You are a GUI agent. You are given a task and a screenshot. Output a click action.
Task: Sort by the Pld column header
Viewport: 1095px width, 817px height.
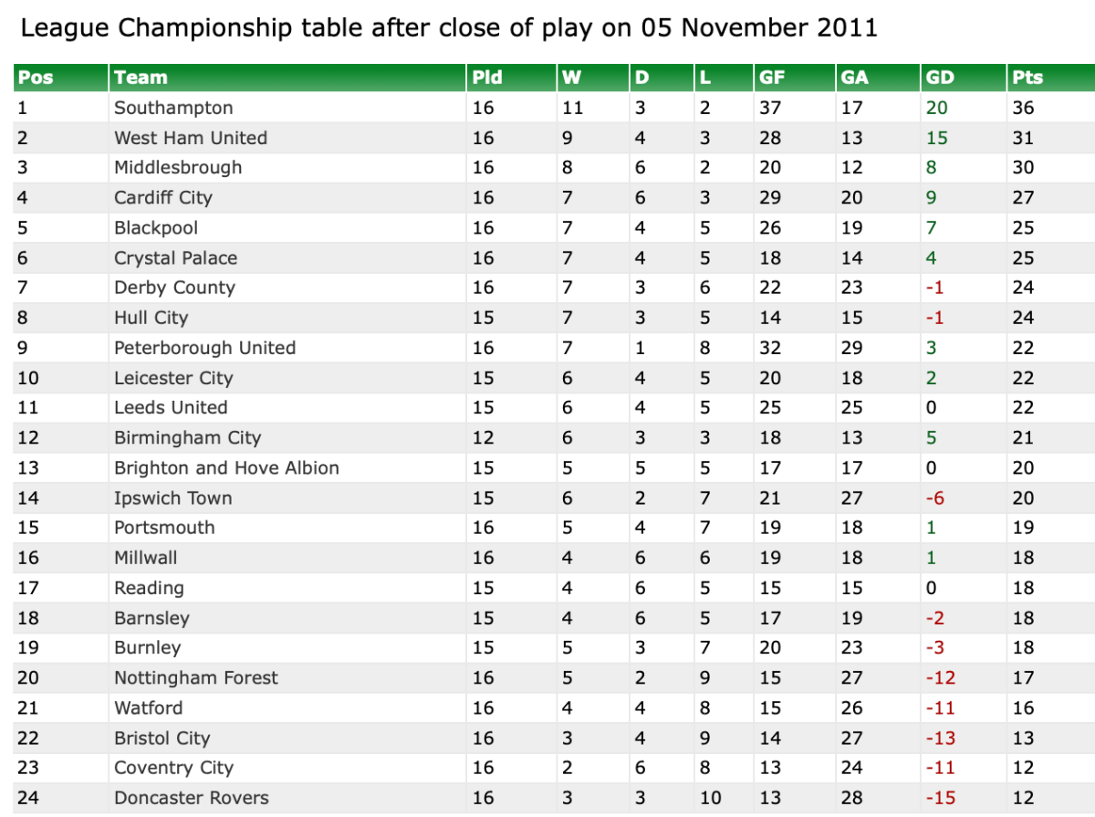[x=487, y=78]
